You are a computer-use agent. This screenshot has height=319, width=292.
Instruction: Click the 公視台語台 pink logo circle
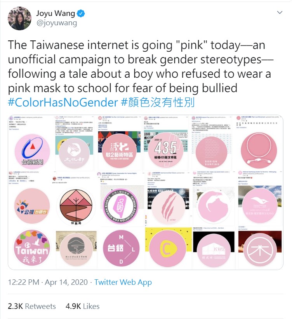click(32, 206)
